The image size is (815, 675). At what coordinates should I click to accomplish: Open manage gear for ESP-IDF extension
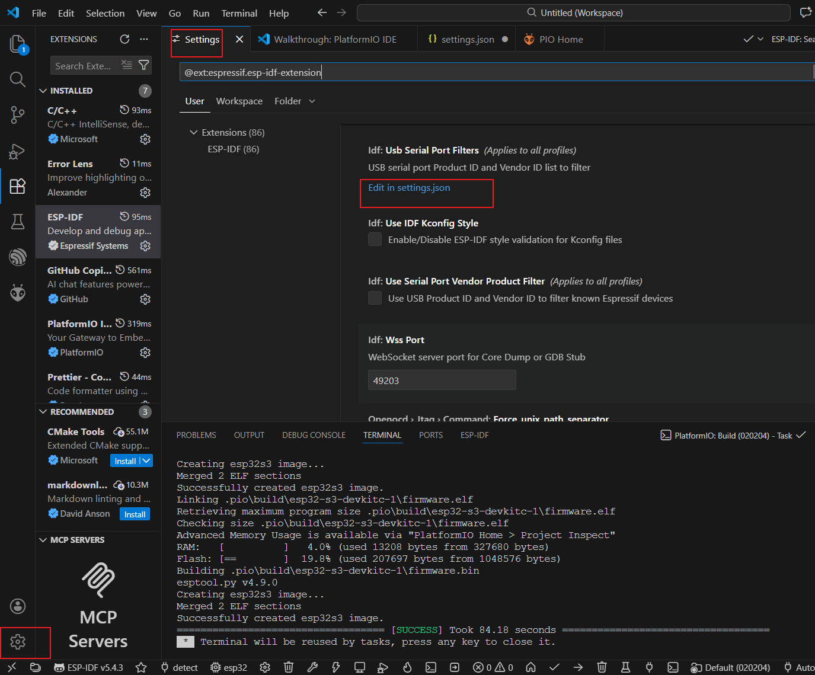(x=145, y=246)
